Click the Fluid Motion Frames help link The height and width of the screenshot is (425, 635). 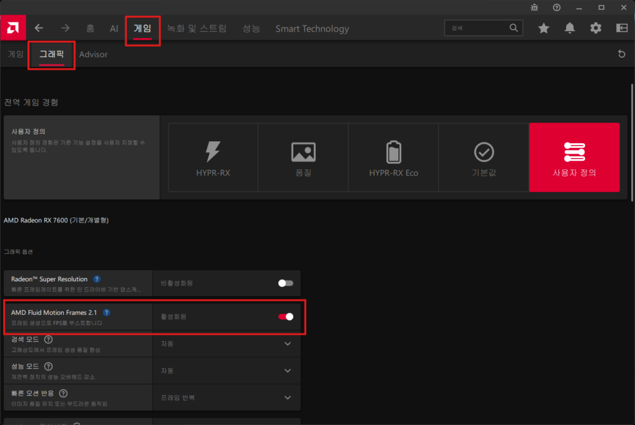107,313
